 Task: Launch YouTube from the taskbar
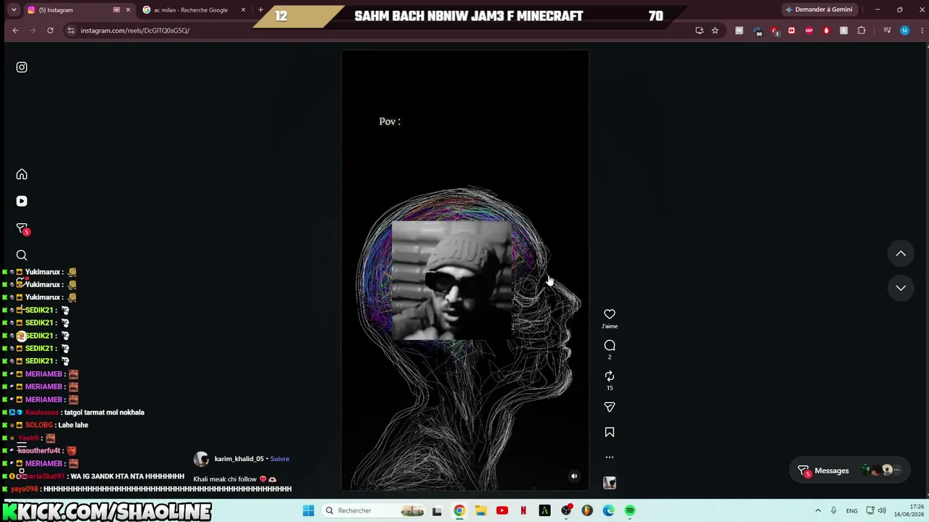point(502,510)
